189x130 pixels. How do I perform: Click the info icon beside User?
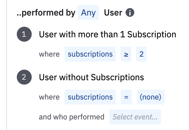pyautogui.click(x=130, y=13)
